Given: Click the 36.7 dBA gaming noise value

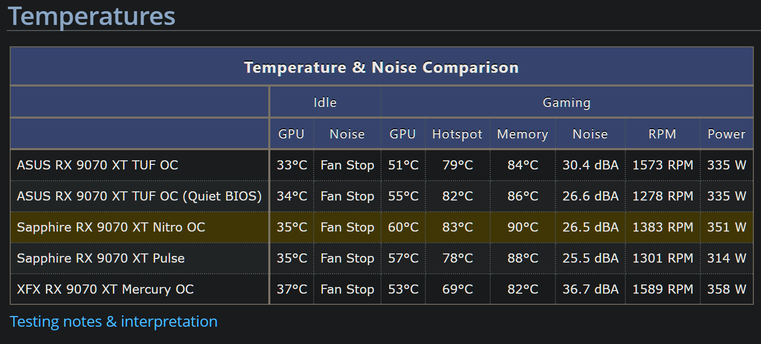Looking at the screenshot, I should [x=590, y=289].
